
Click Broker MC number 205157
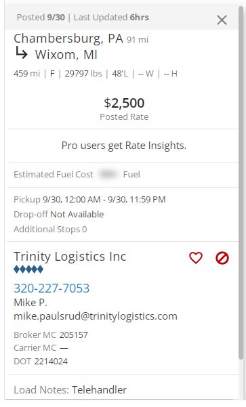tap(73, 335)
